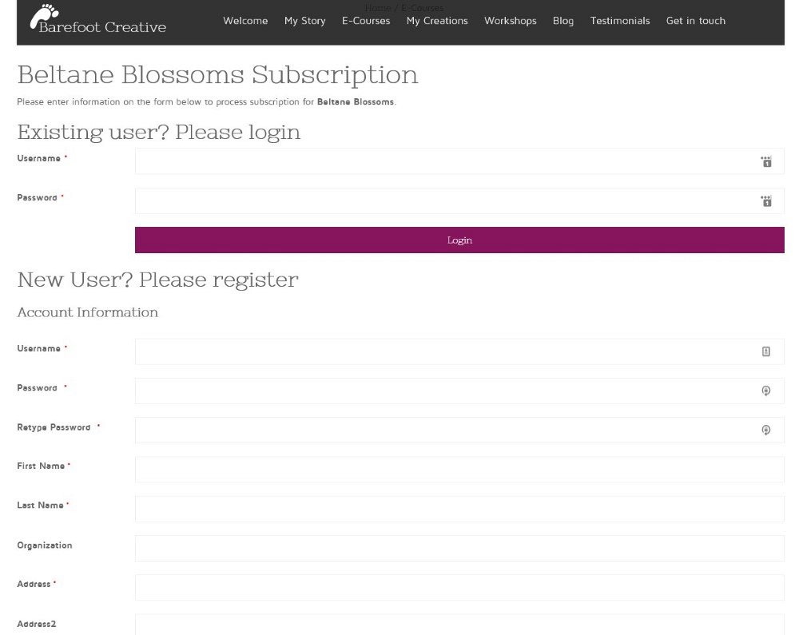Click Get in touch in the navigation
Screen dimensions: 799x635
pyautogui.click(x=696, y=21)
